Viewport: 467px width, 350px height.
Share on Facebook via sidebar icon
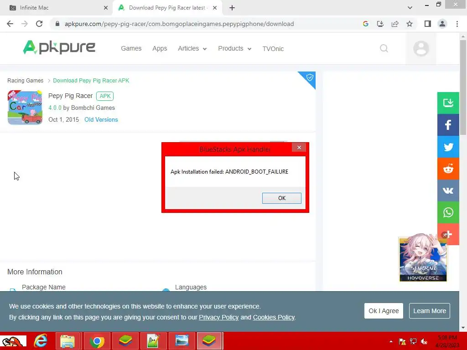pos(448,125)
